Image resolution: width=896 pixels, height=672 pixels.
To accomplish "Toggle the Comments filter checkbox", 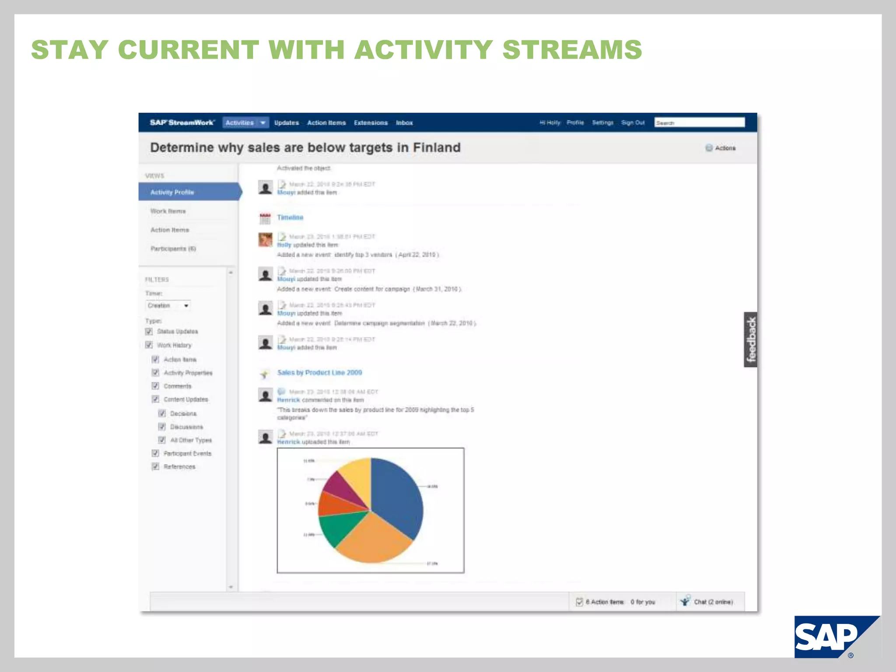I will click(x=155, y=386).
